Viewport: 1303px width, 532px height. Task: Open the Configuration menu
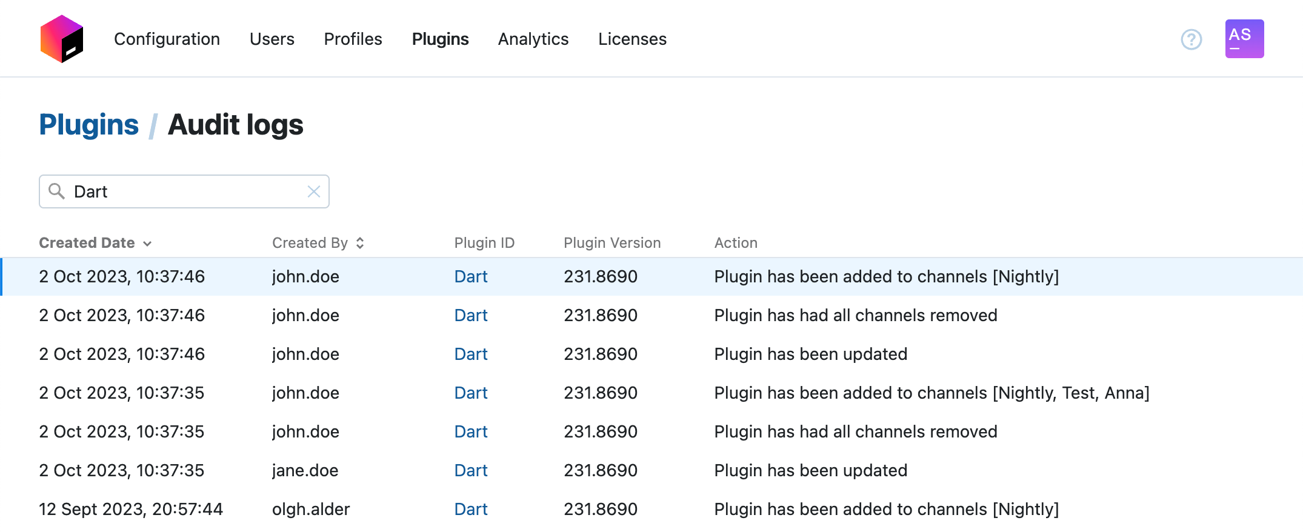[x=167, y=39]
